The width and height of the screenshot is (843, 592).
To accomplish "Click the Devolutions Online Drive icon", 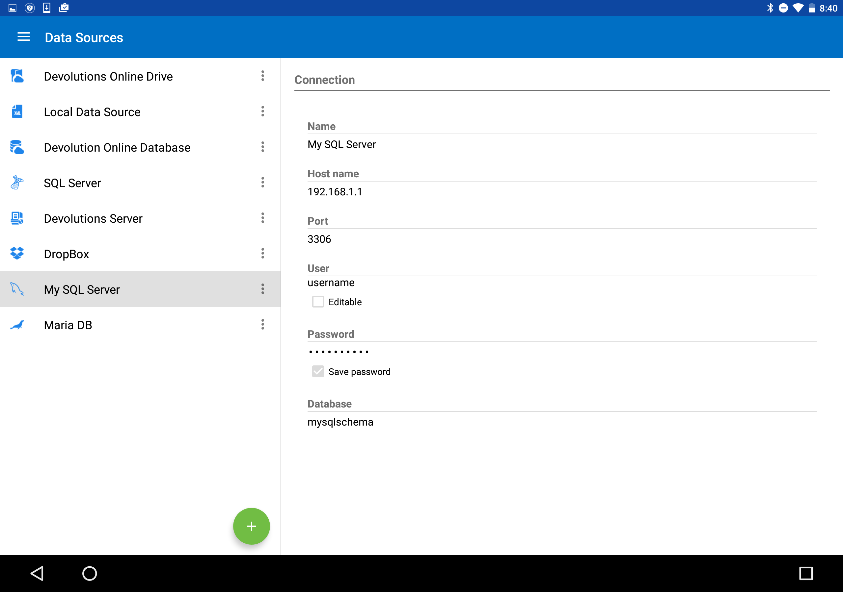I will pos(17,76).
